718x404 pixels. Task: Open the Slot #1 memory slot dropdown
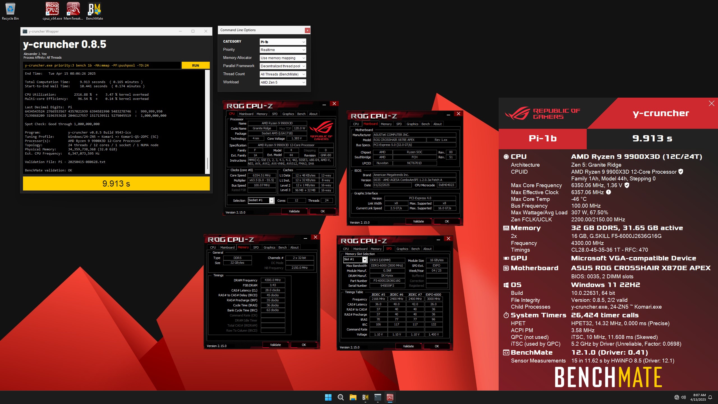point(355,260)
